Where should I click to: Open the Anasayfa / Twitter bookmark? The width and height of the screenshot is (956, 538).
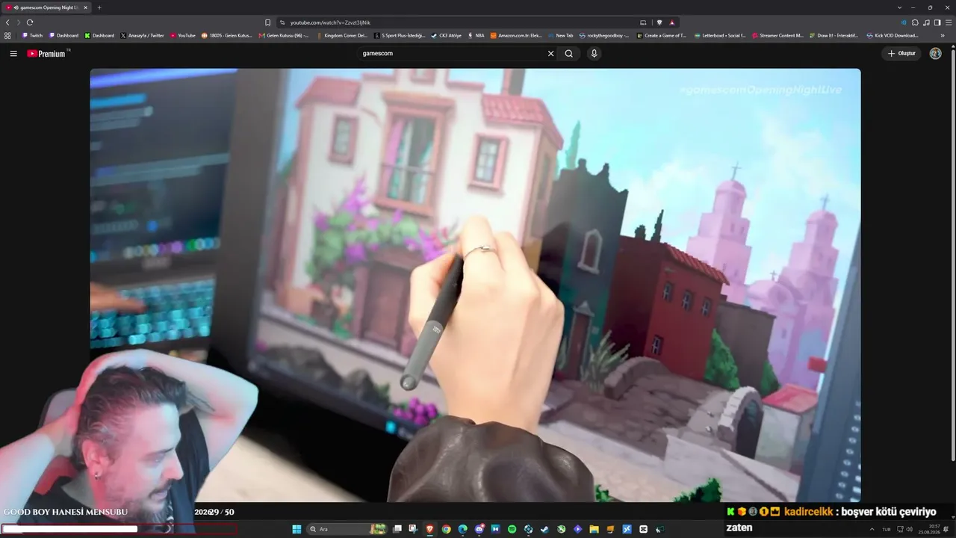click(x=142, y=35)
